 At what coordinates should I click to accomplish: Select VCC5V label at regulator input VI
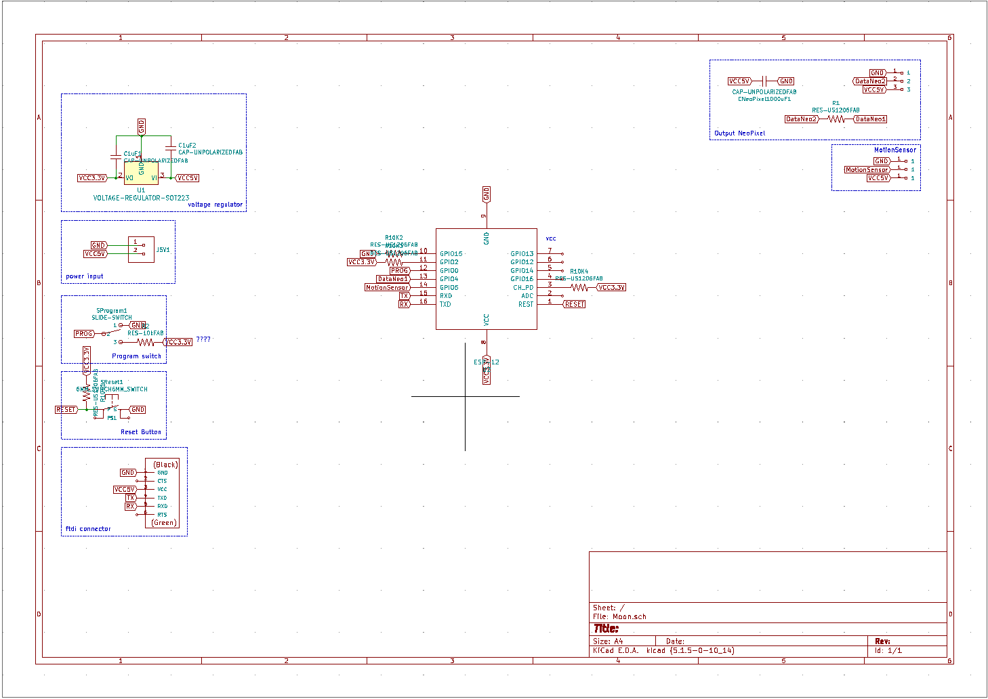pos(187,178)
